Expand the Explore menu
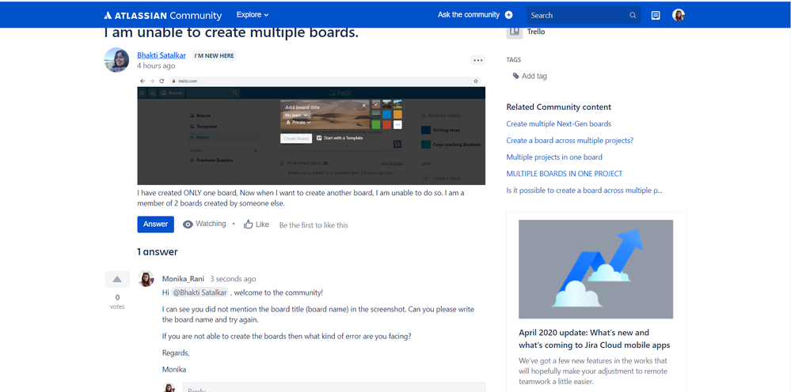 click(x=253, y=14)
